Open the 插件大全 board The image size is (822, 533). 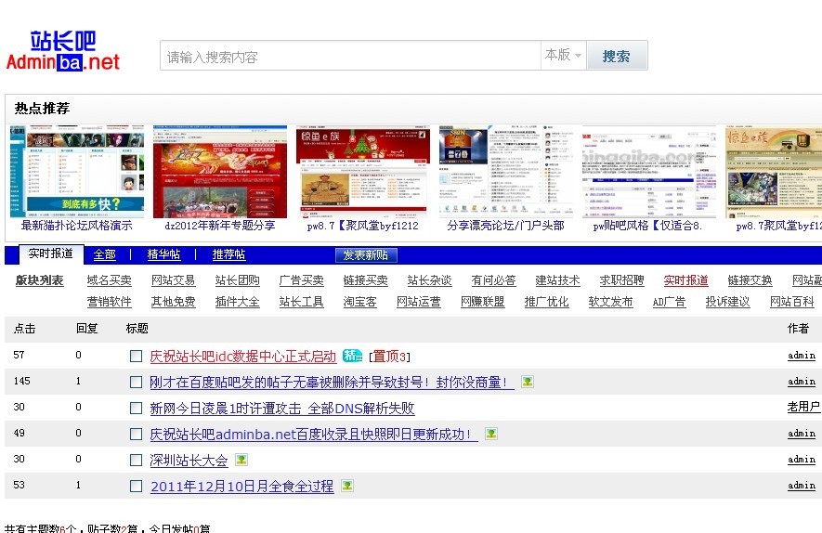[238, 302]
